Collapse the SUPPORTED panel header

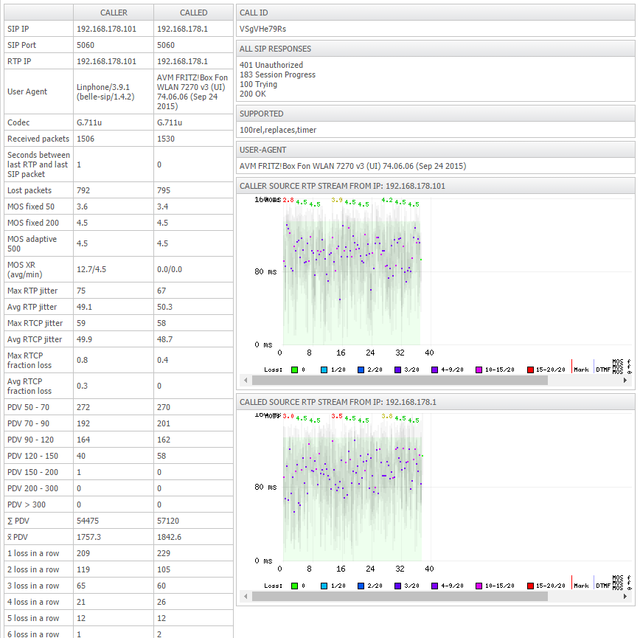click(435, 114)
